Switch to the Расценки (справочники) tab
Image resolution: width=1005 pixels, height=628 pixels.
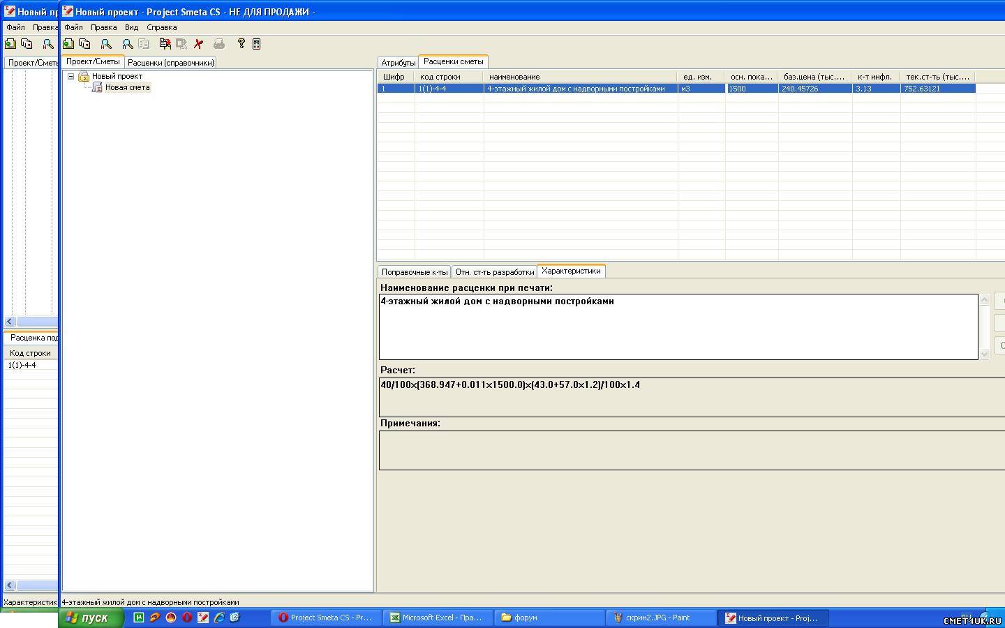170,62
